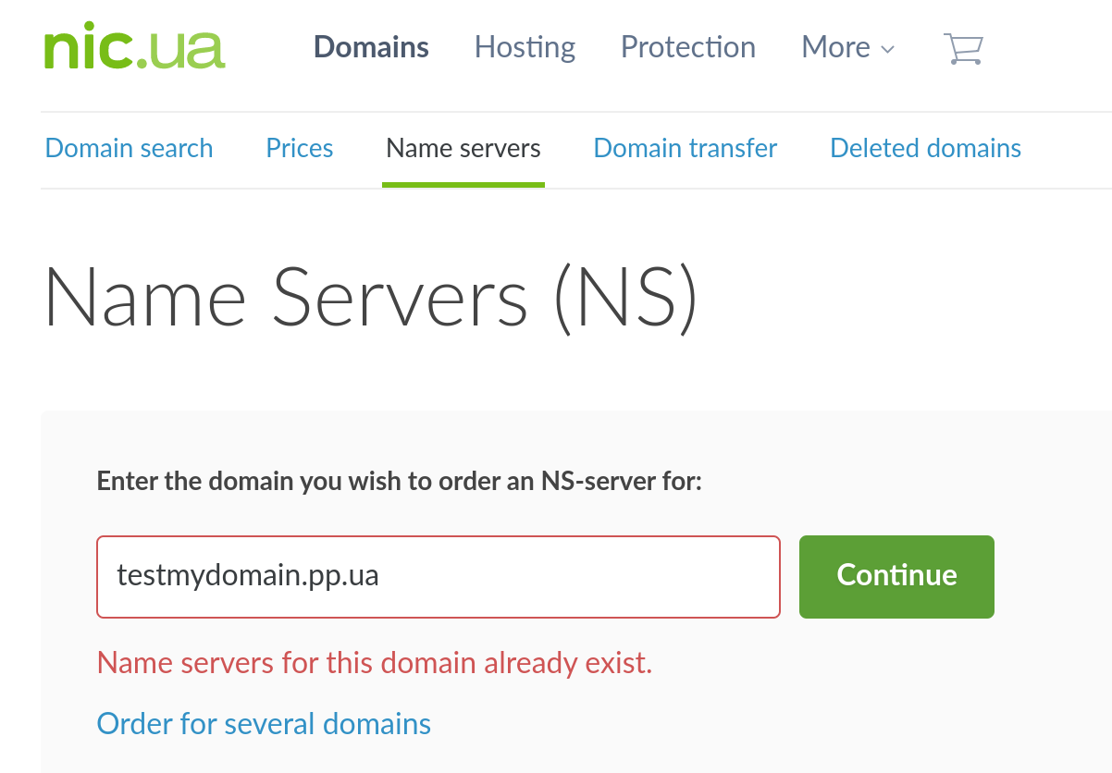
Task: Click the Enter the domain label text
Action: click(x=399, y=482)
